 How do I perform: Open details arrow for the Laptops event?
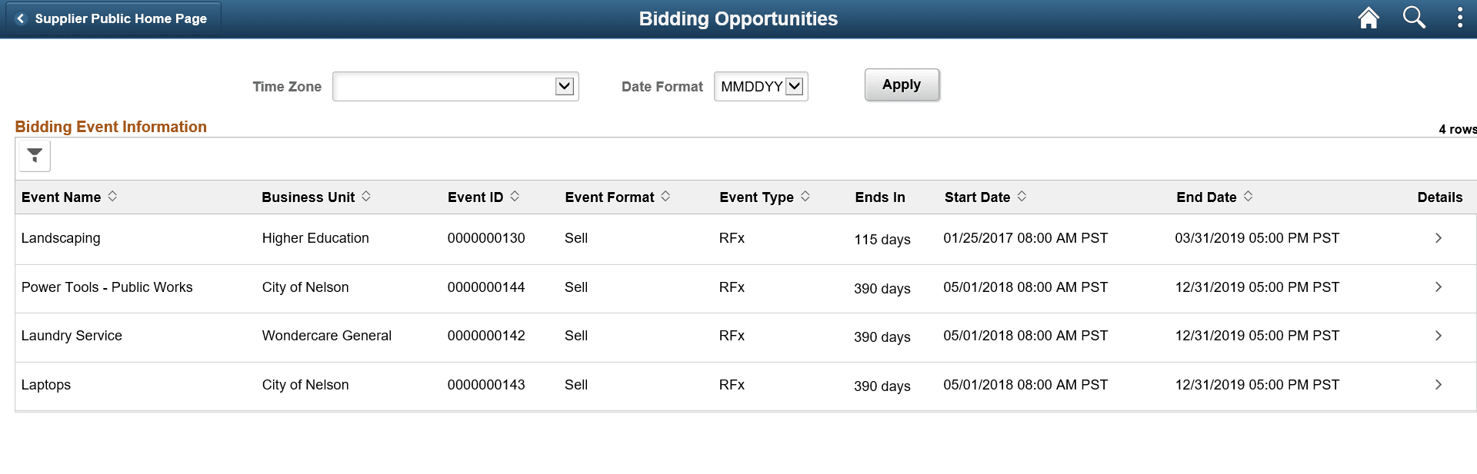tap(1439, 384)
